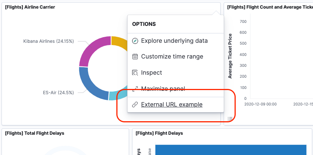Click the [Flights] Airline Carrier panel title
The width and height of the screenshot is (313, 155).
(30, 7)
